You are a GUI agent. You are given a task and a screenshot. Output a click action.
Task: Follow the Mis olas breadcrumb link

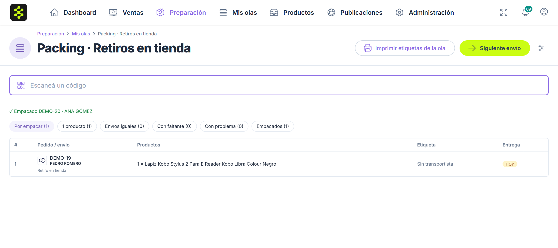coord(81,34)
